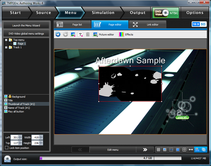Screen dimensions: 211x166
Task: Collapse the Top menu tree node
Action: [6, 40]
